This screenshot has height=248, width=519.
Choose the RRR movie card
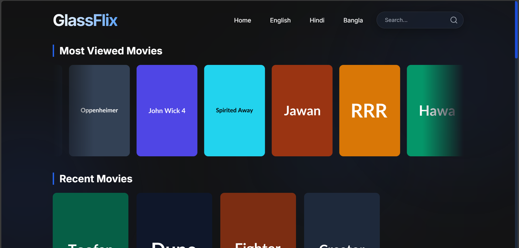click(x=370, y=110)
